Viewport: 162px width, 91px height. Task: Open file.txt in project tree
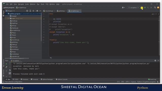coord(13,35)
